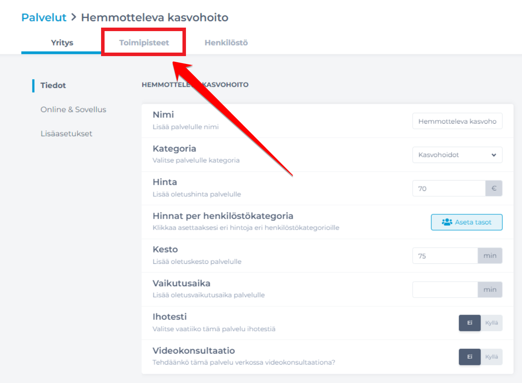Viewport: 522px width, 383px height.
Task: Click the Aseta tasot button
Action: 466,222
